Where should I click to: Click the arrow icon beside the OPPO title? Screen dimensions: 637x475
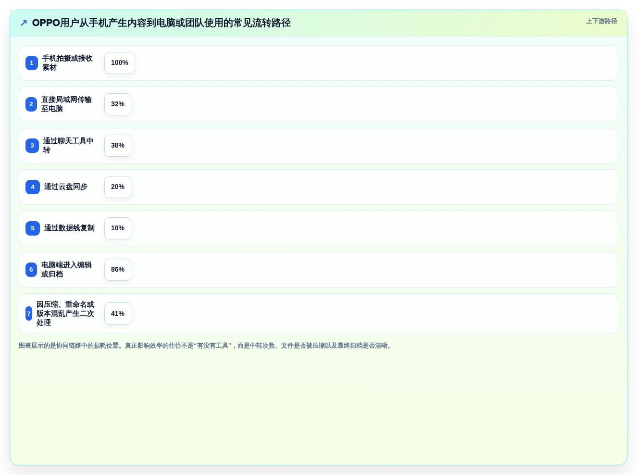click(24, 23)
